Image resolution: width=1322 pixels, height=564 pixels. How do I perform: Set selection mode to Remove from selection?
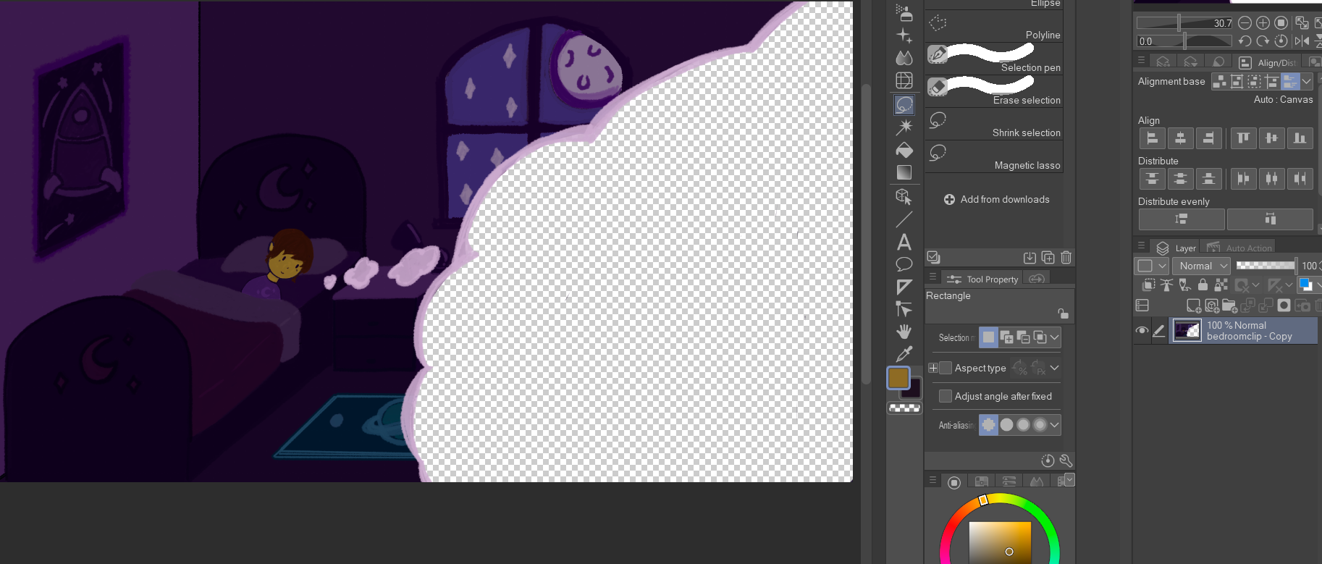[x=1023, y=337]
